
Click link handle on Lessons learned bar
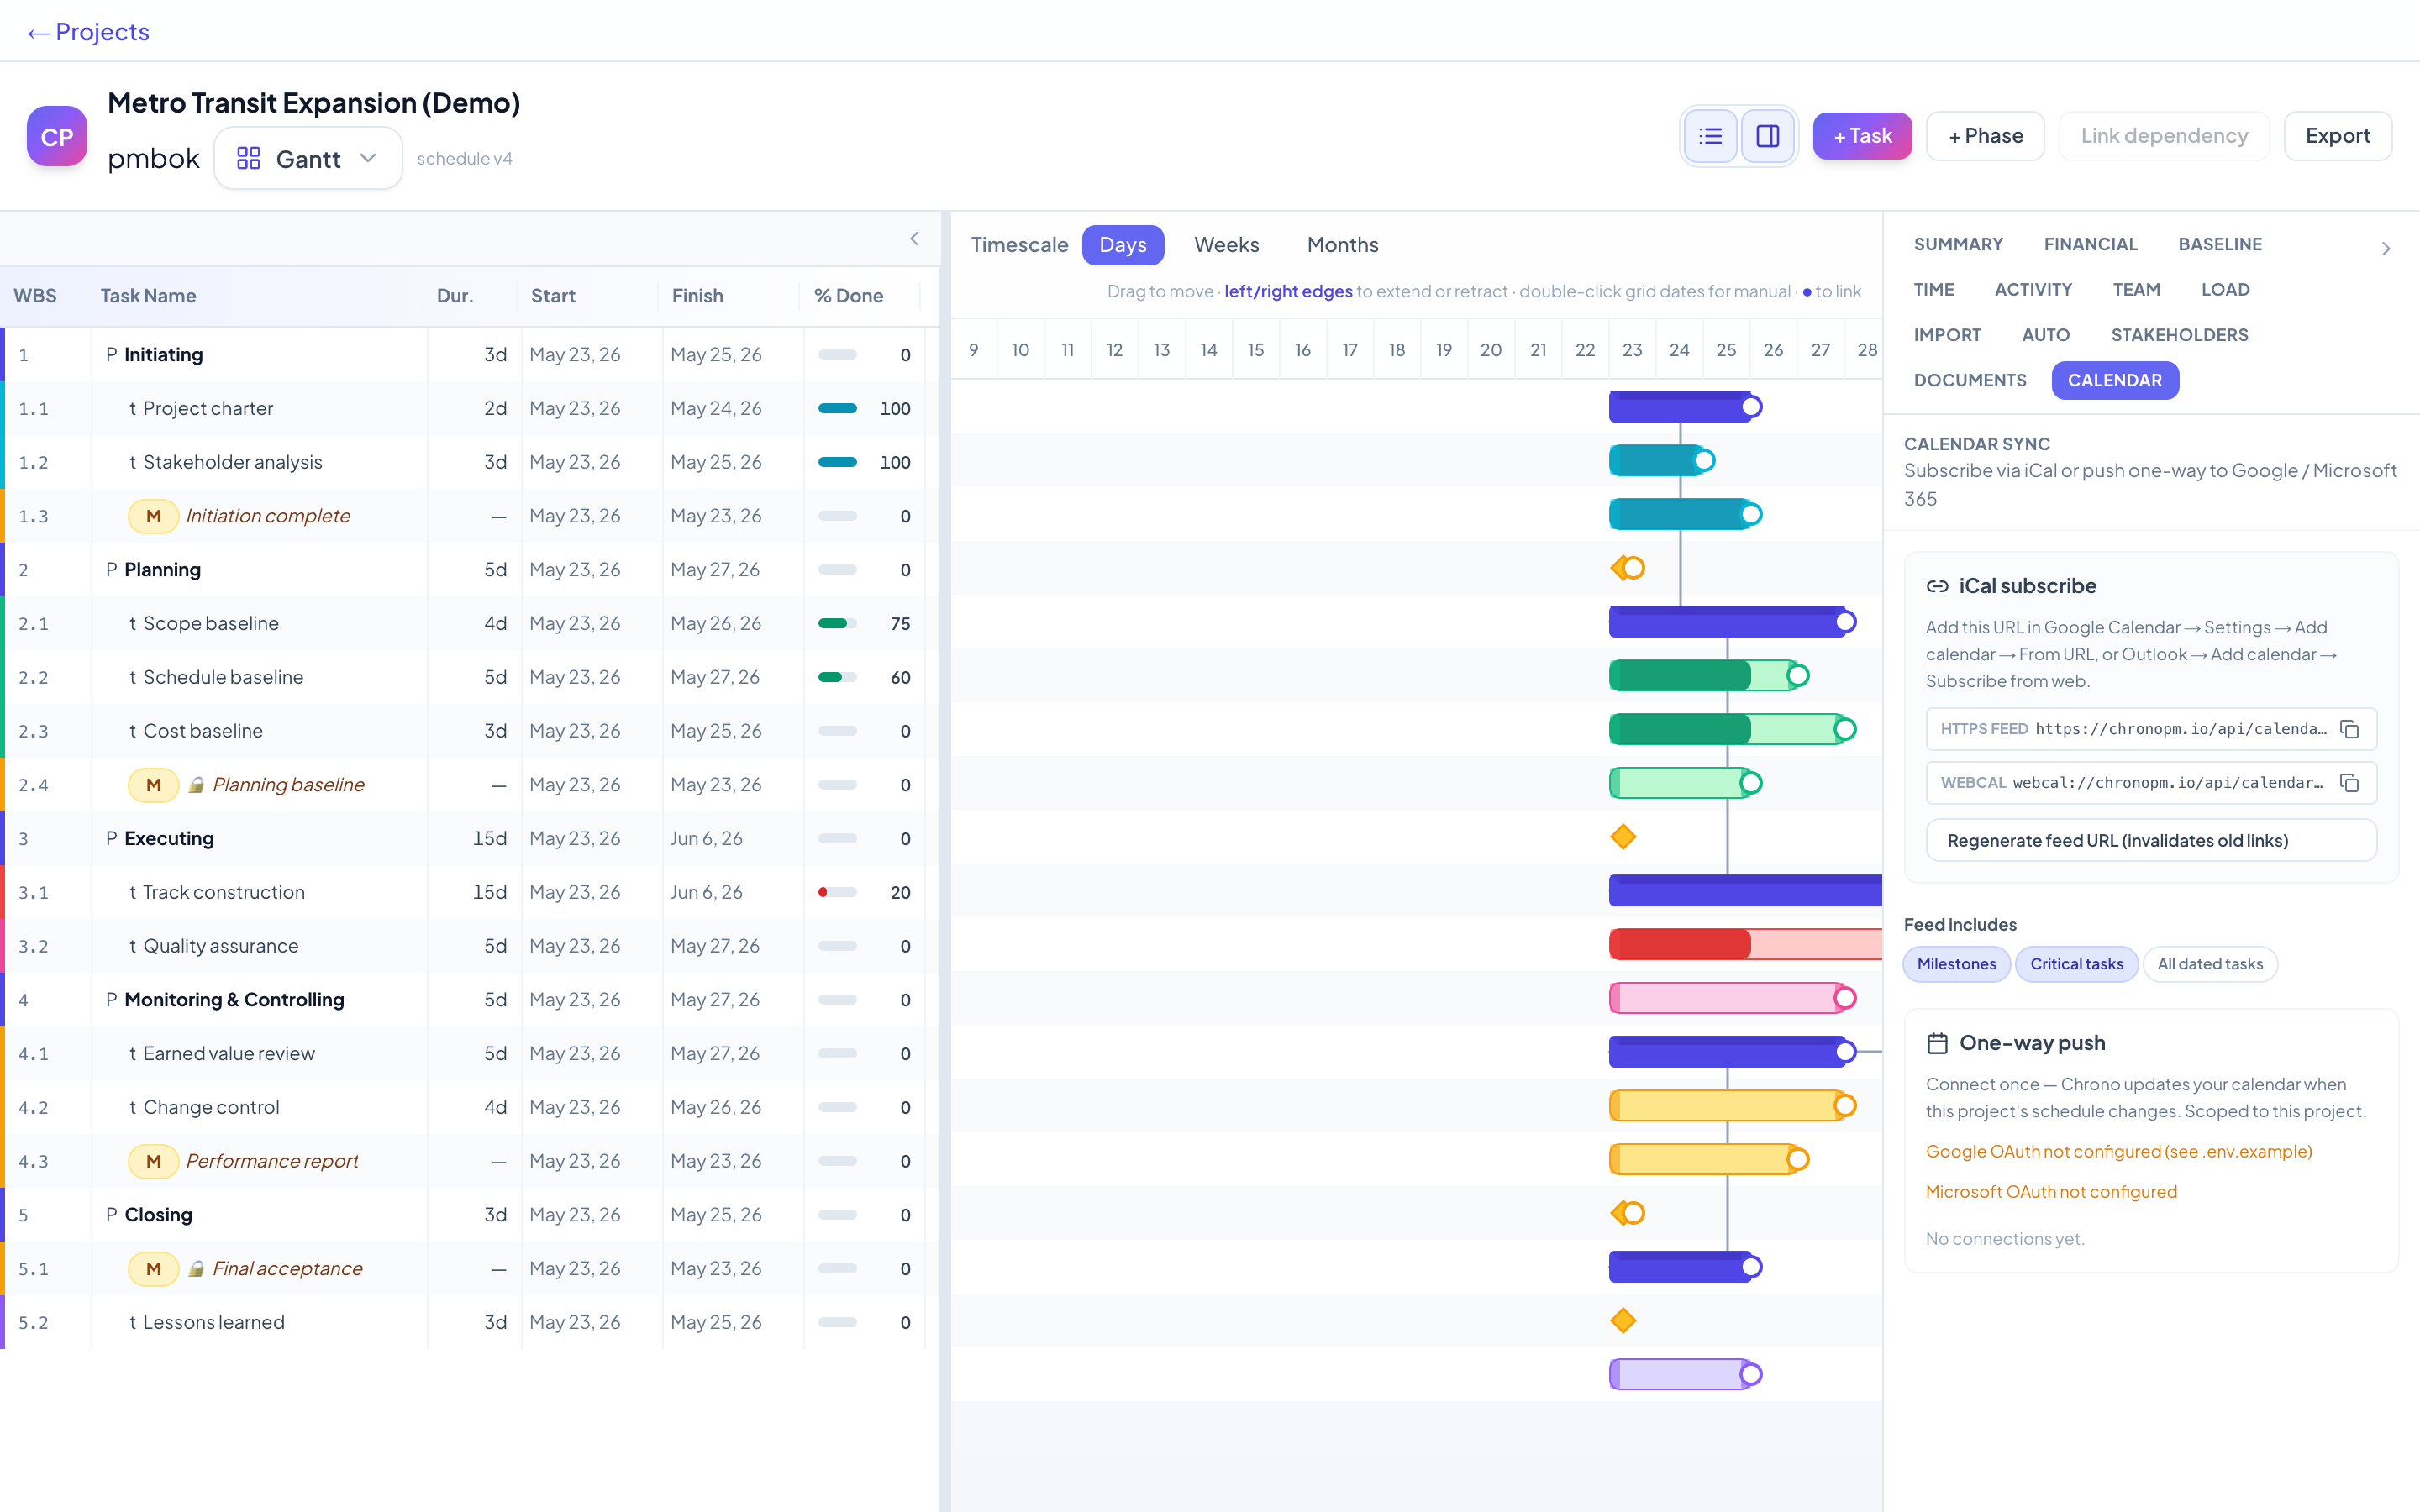(x=1751, y=1375)
